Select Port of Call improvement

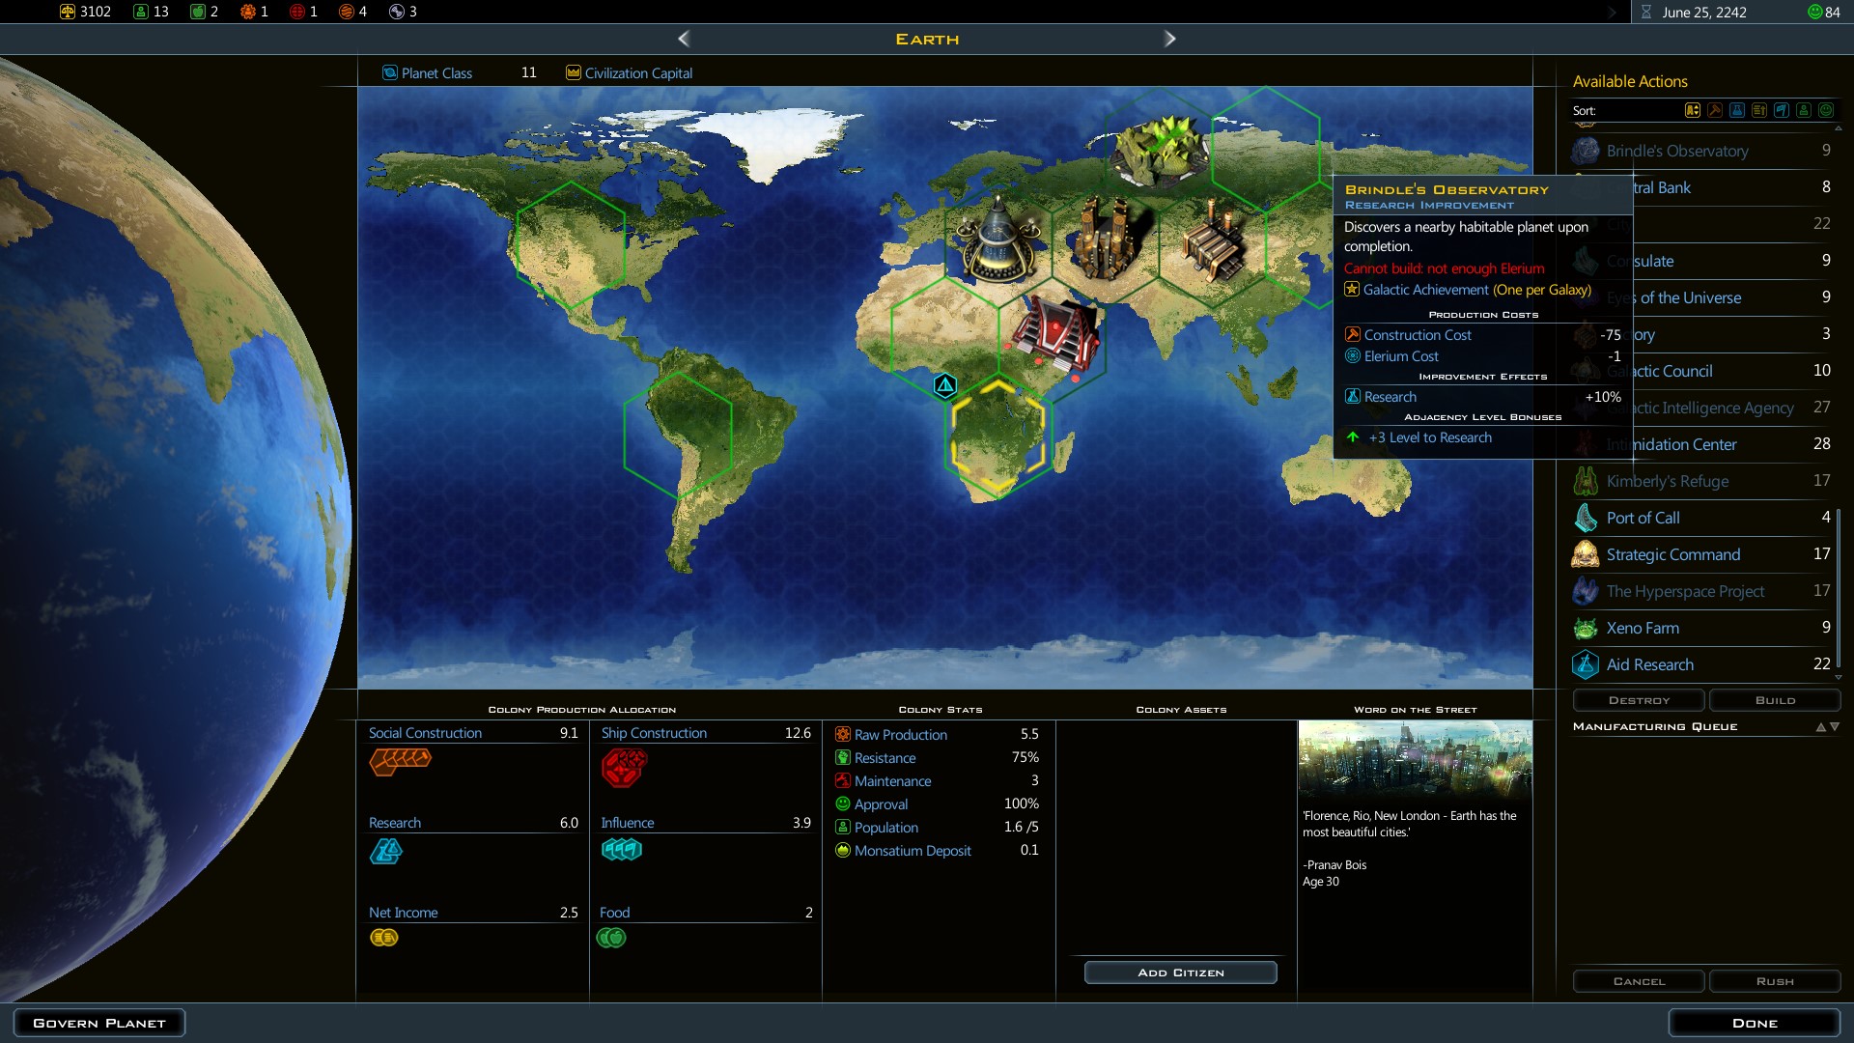[x=1643, y=518]
